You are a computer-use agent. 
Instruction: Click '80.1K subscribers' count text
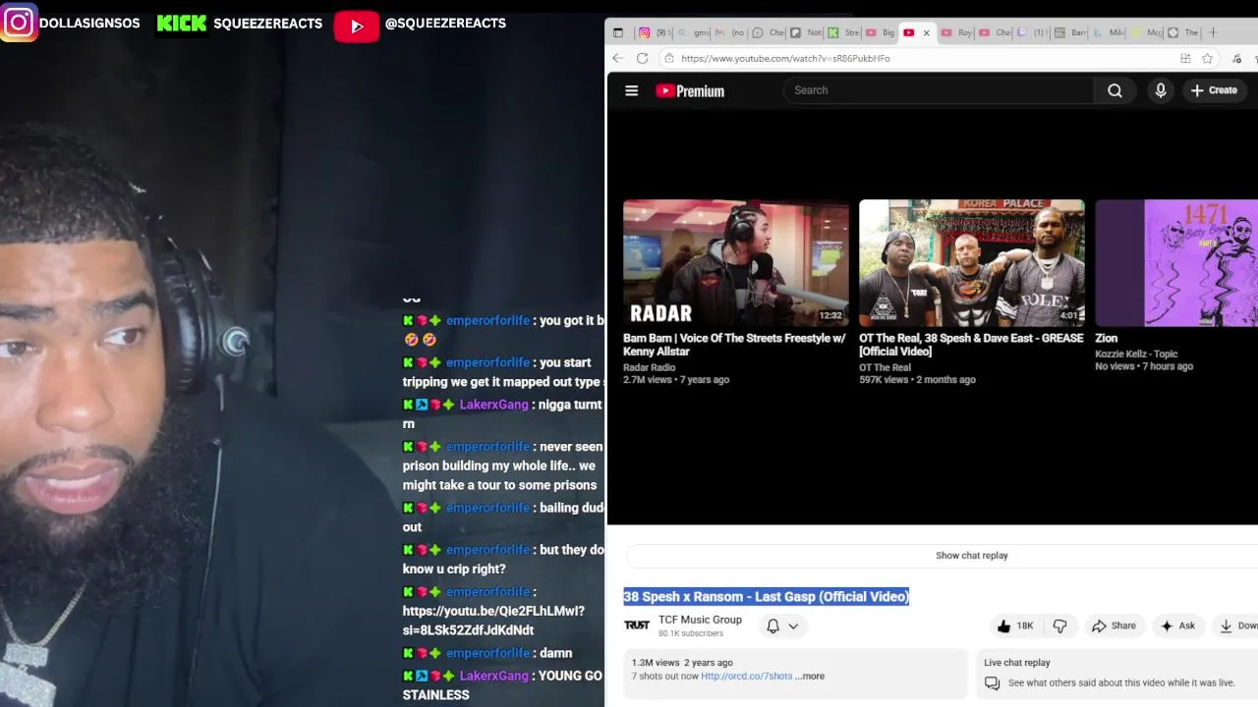pyautogui.click(x=691, y=633)
